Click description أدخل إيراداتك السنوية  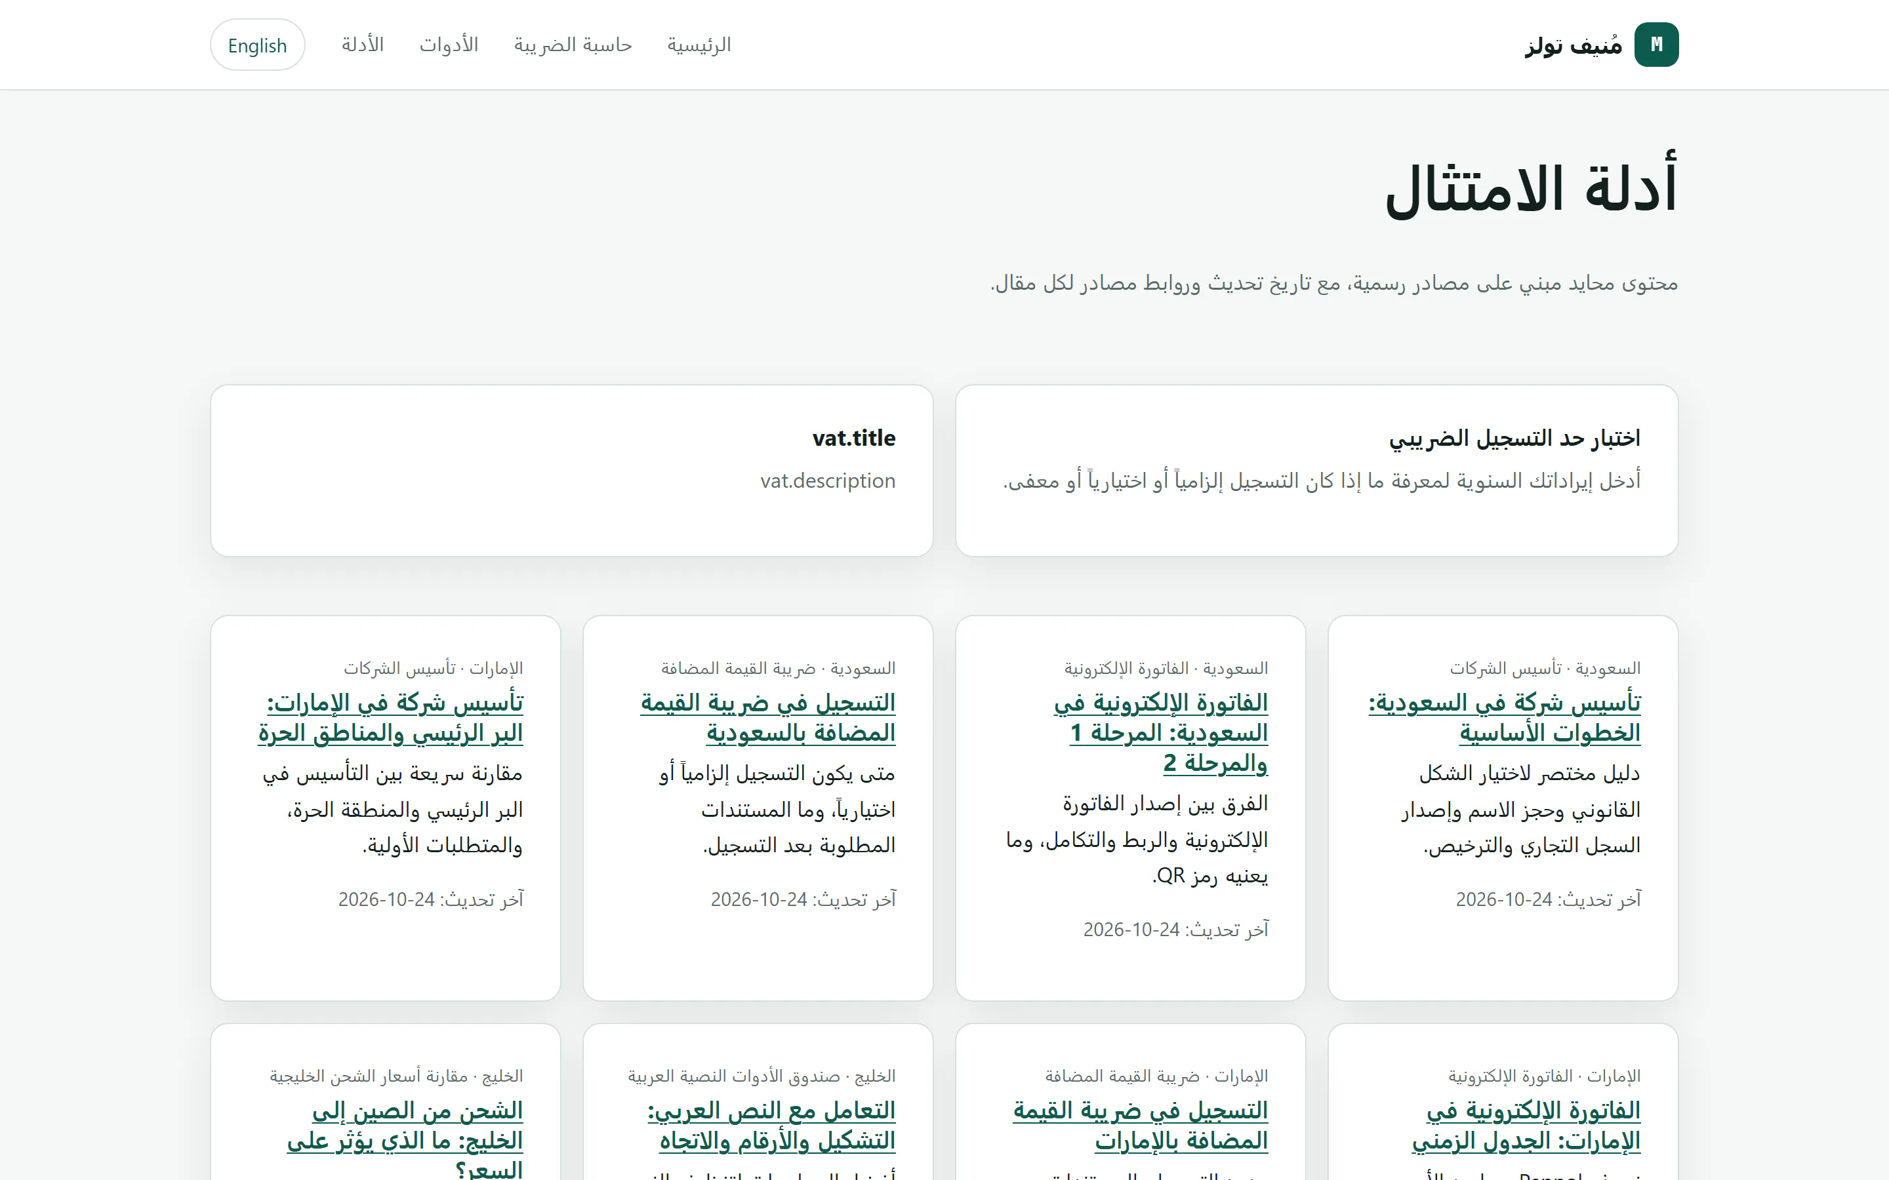(1322, 481)
